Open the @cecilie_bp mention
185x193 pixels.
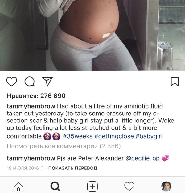tap(142, 158)
